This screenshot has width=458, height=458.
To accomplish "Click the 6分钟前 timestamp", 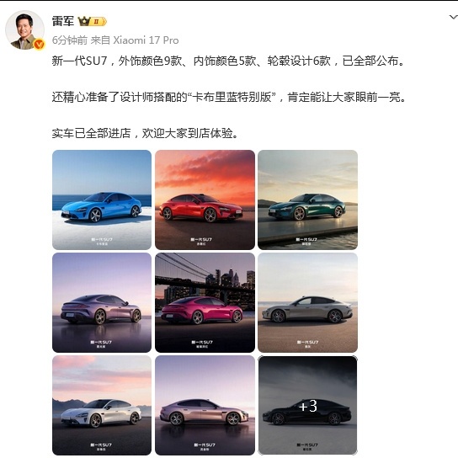I will [x=70, y=40].
